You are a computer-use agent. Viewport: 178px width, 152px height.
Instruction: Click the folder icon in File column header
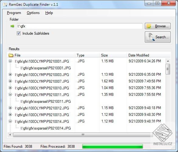point(11,55)
